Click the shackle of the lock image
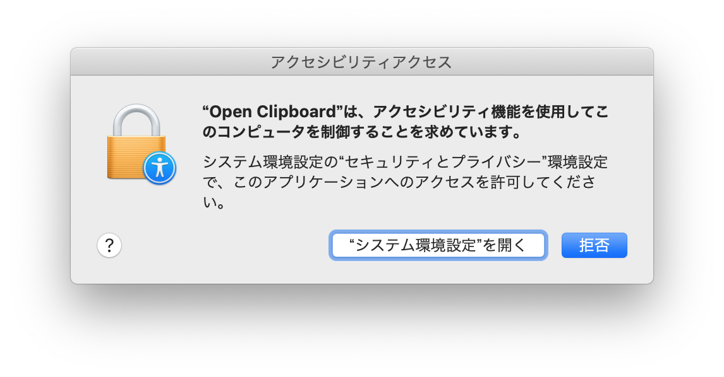The image size is (724, 377). pos(136,119)
